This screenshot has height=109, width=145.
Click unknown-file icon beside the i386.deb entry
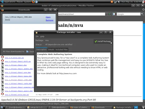click(x=2, y=79)
